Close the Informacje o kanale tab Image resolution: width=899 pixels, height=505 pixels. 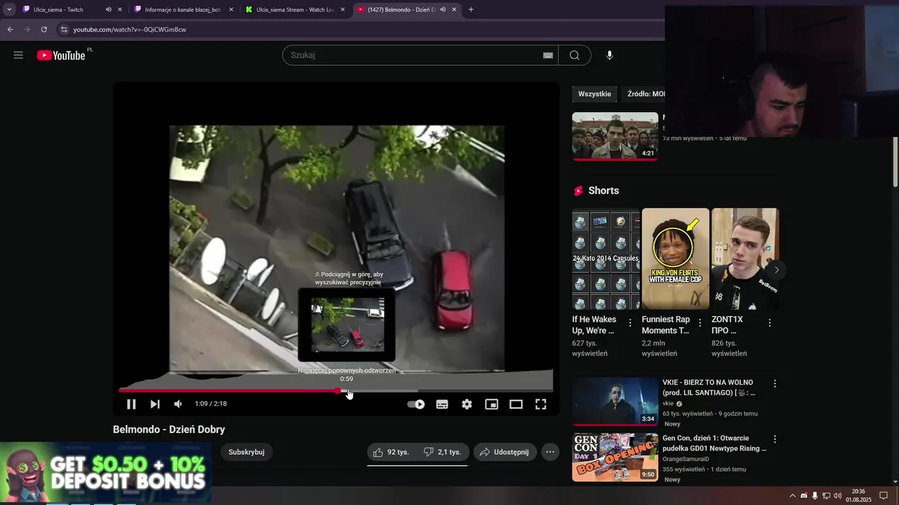point(232,10)
